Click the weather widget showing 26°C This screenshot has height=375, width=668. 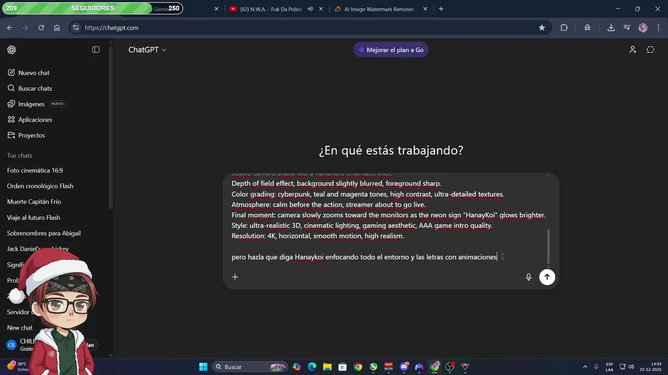coord(18,367)
